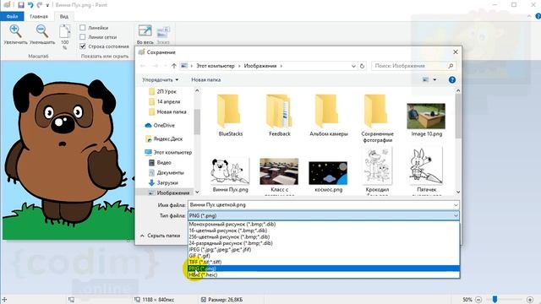Choose JPEG file type option

324,249
